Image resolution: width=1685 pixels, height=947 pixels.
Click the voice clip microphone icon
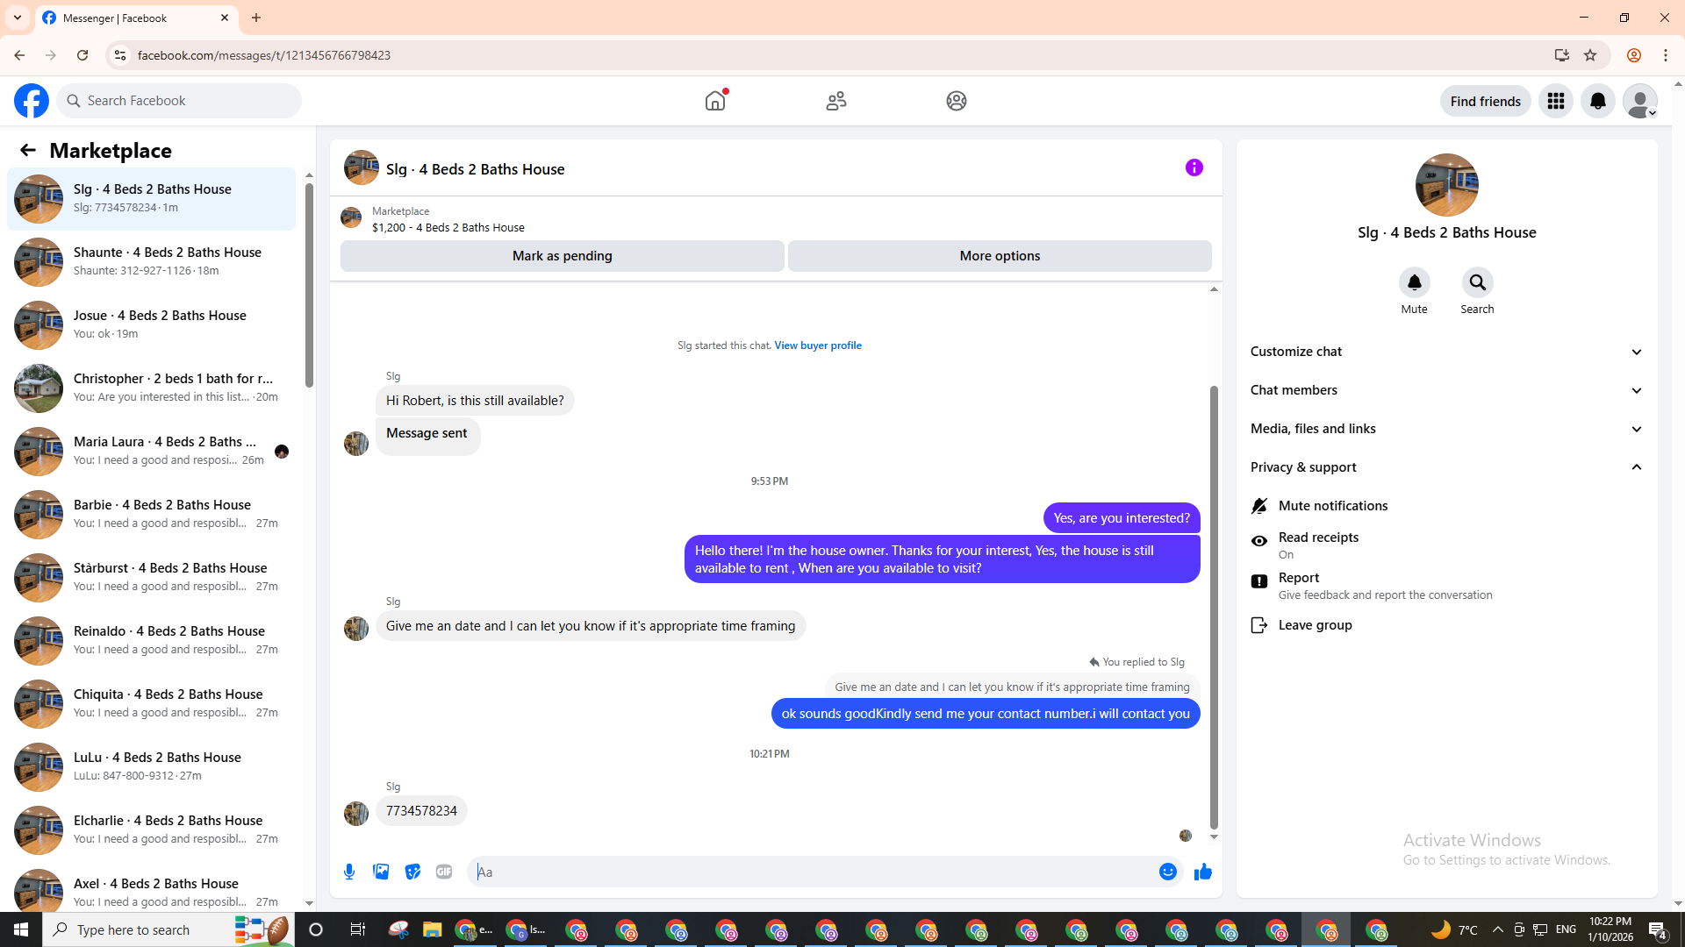tap(349, 872)
